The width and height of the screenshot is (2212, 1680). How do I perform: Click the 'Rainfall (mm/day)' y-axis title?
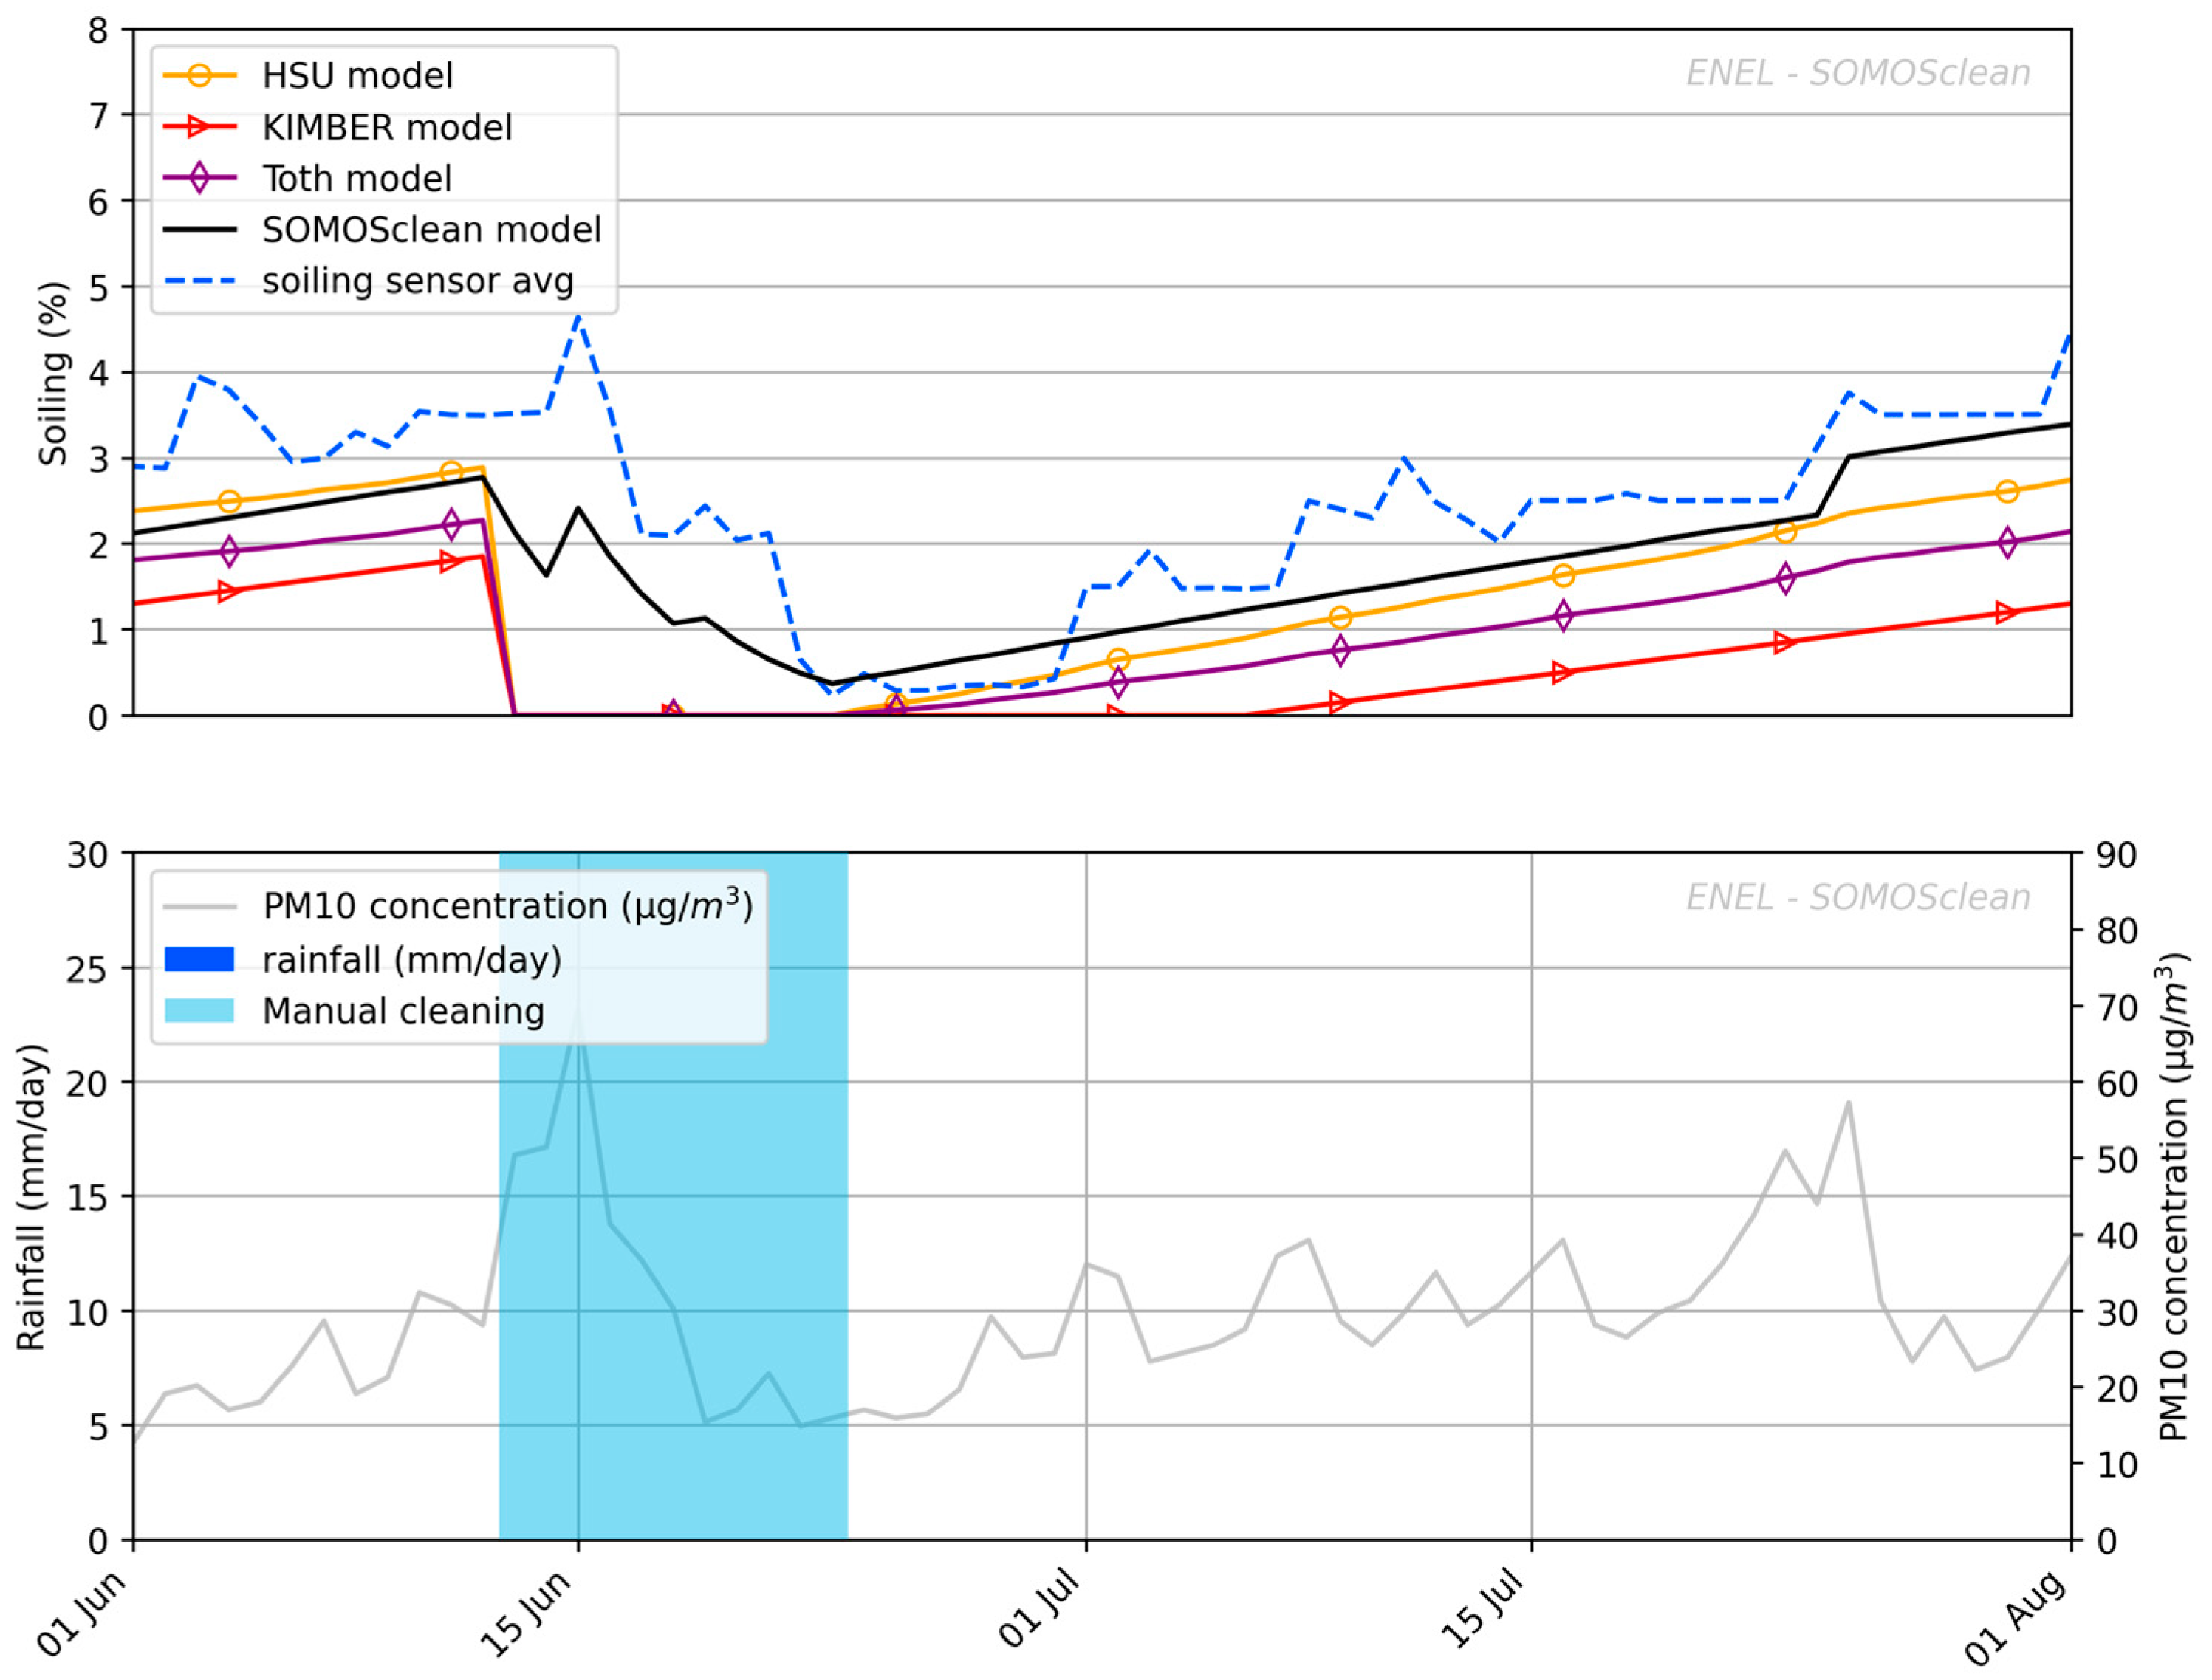(x=32, y=1197)
